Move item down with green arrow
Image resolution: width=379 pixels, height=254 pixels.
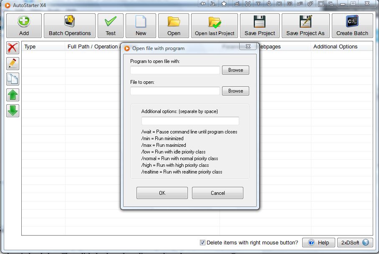pos(13,111)
